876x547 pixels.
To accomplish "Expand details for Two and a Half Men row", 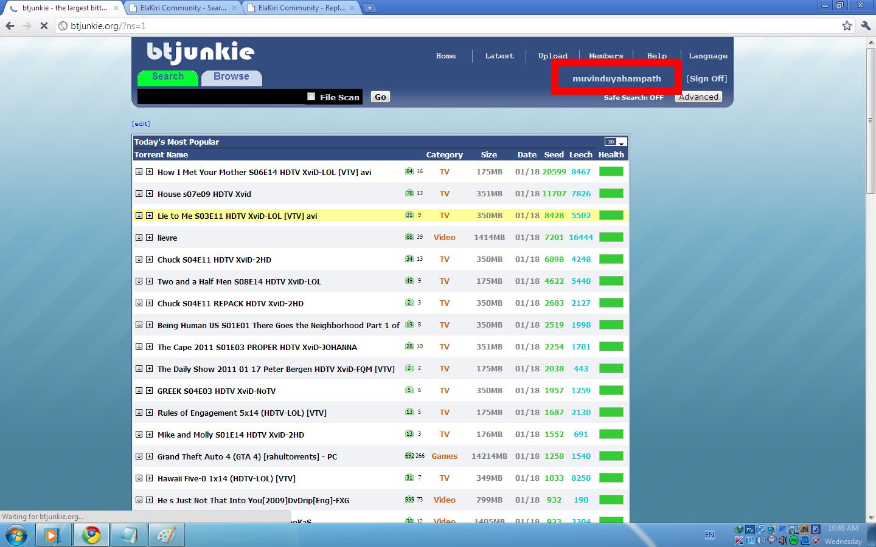I will pyautogui.click(x=149, y=281).
